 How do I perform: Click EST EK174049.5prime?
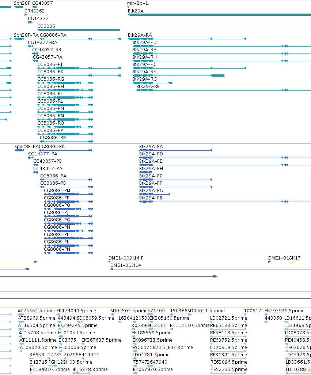76,311
